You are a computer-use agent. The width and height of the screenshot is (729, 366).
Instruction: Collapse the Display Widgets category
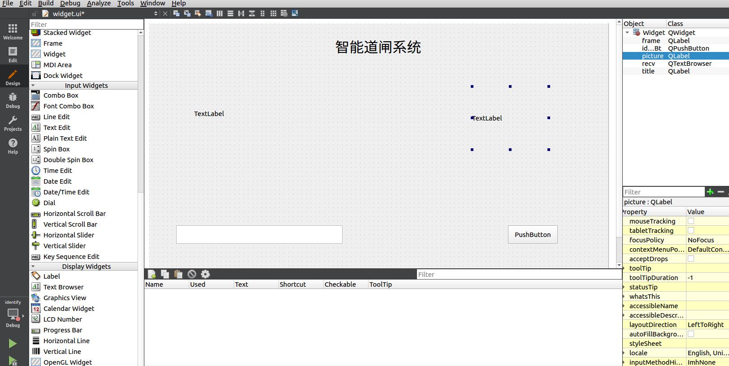point(33,266)
